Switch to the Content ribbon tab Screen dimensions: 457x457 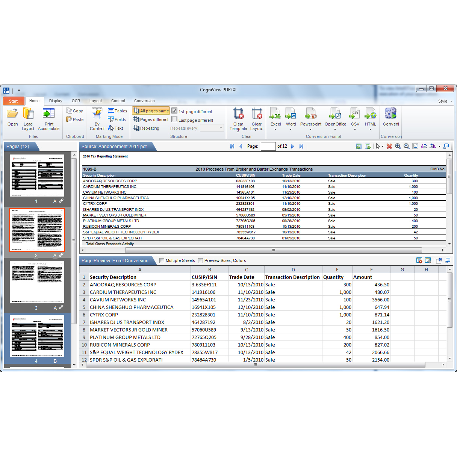coord(118,101)
